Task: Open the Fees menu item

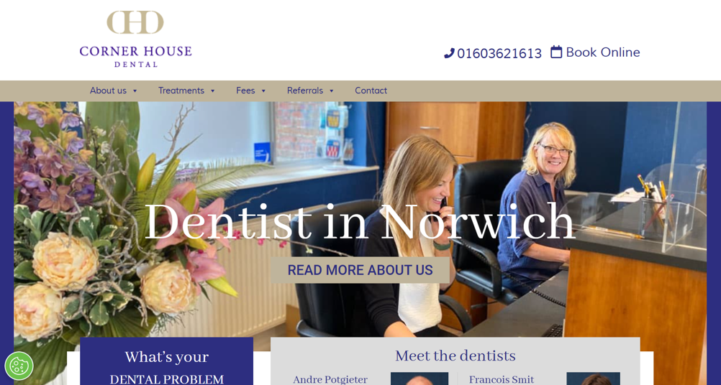Action: (x=245, y=91)
